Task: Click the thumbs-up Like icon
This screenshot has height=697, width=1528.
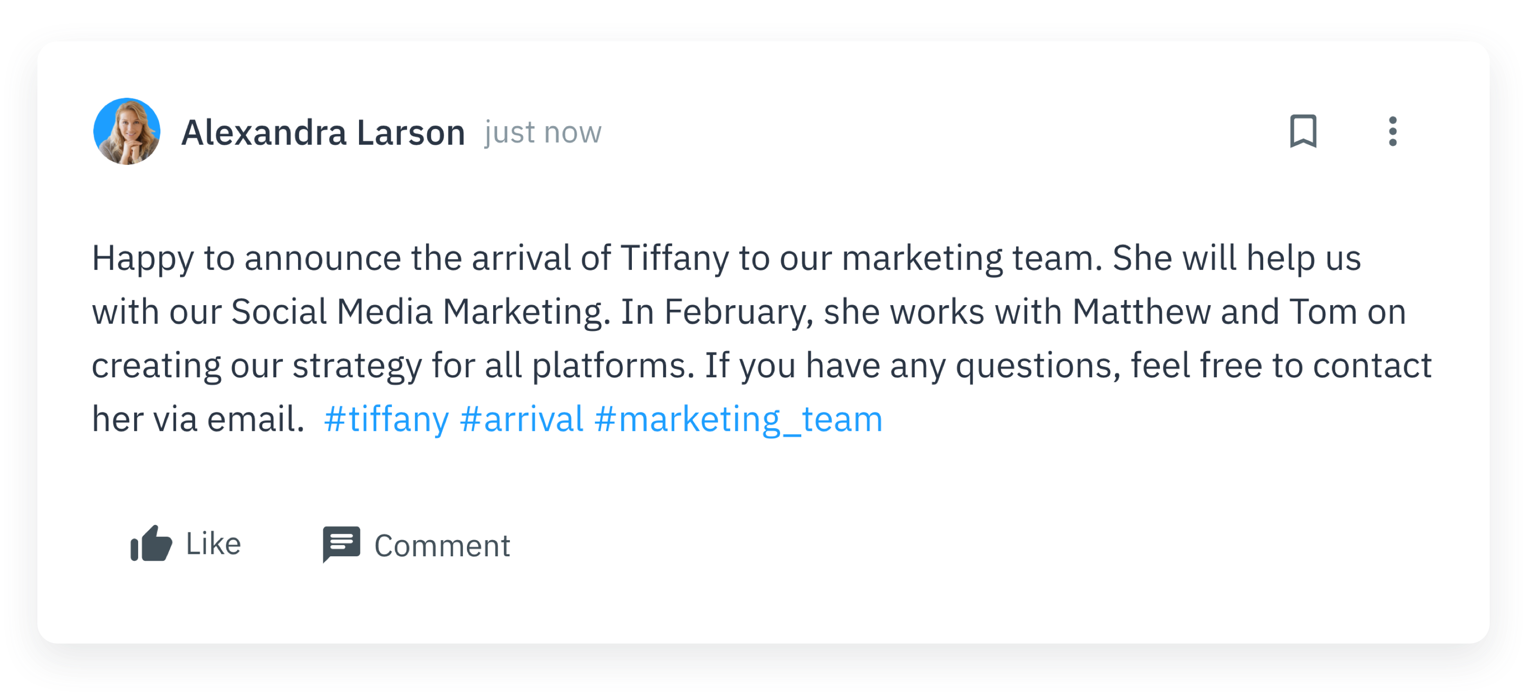Action: click(151, 543)
